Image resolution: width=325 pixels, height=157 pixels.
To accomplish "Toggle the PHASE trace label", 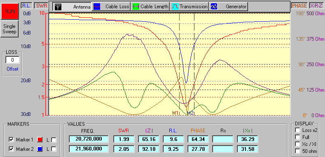I will pyautogui.click(x=299, y=6).
